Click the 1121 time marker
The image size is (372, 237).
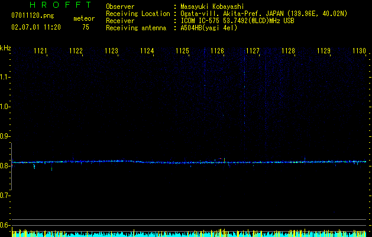40,51
